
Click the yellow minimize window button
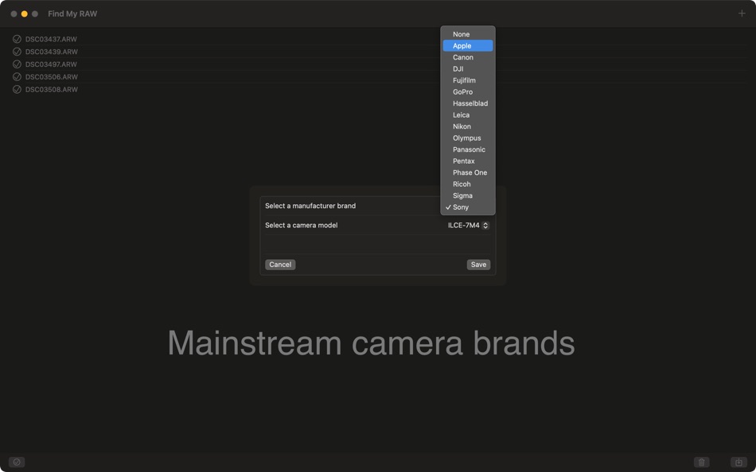24,14
